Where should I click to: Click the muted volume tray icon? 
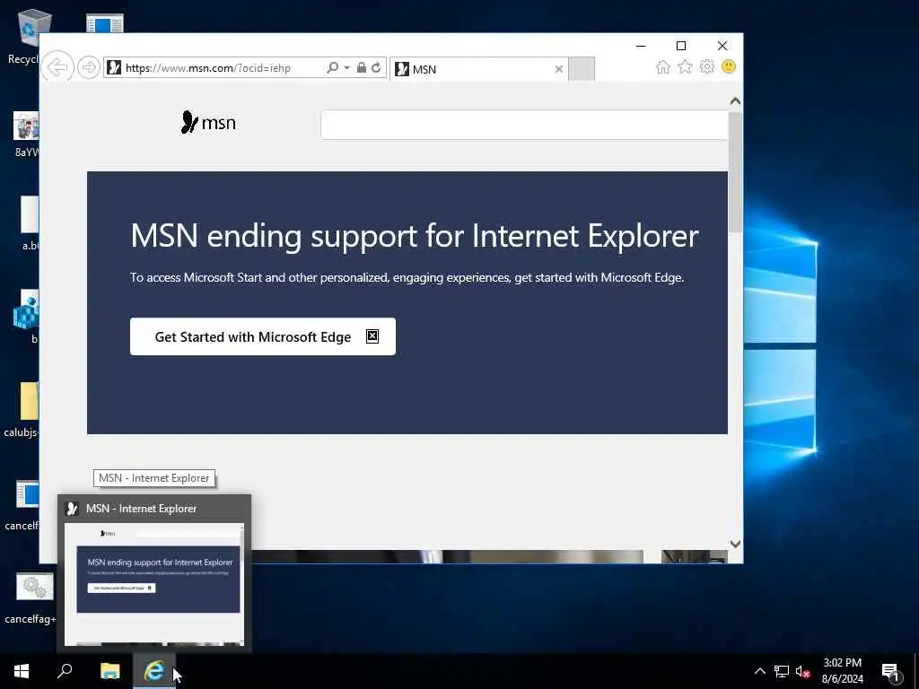point(803,671)
